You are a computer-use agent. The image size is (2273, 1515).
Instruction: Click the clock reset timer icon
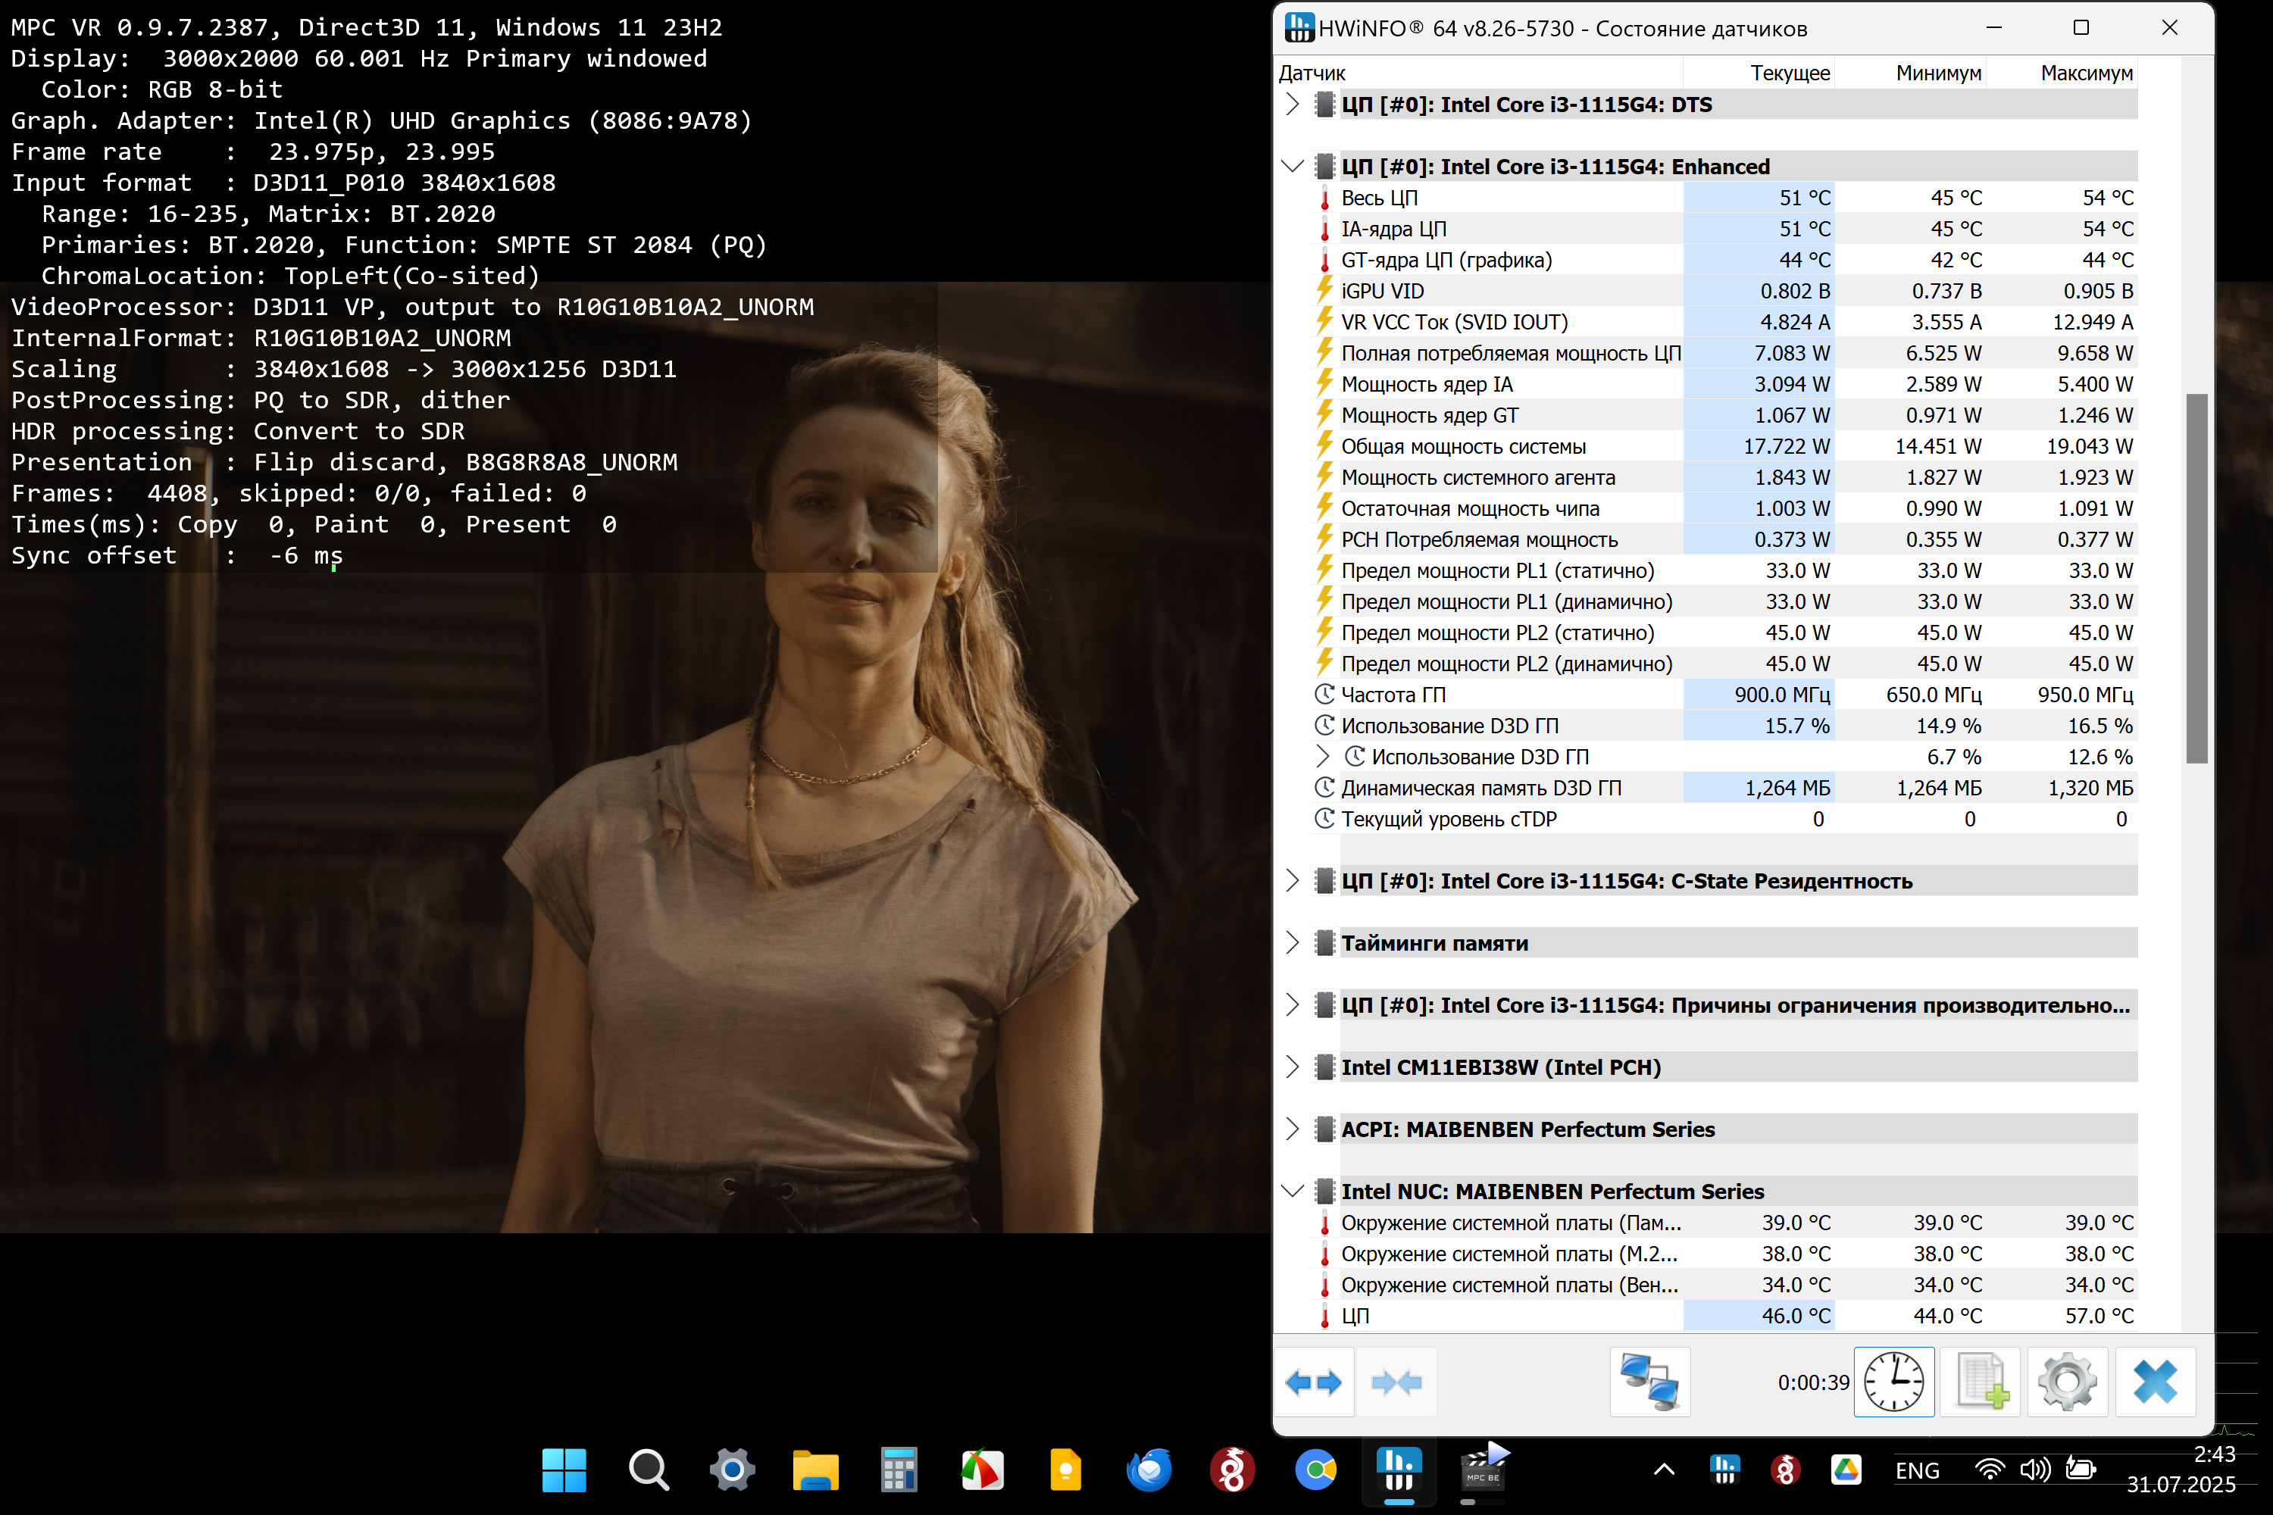1893,1382
